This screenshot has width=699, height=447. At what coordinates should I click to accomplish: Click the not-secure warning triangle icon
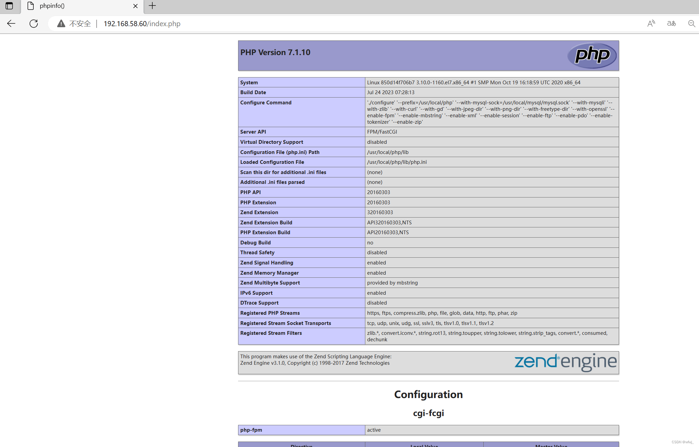tap(61, 23)
